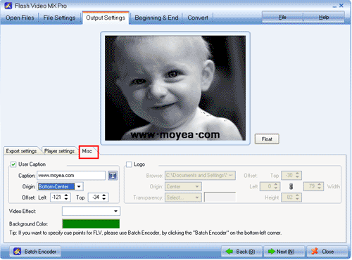Click the red X Close button
The width and height of the screenshot is (352, 260).
point(327,252)
